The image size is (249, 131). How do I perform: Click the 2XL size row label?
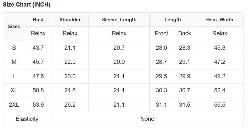click(14, 105)
